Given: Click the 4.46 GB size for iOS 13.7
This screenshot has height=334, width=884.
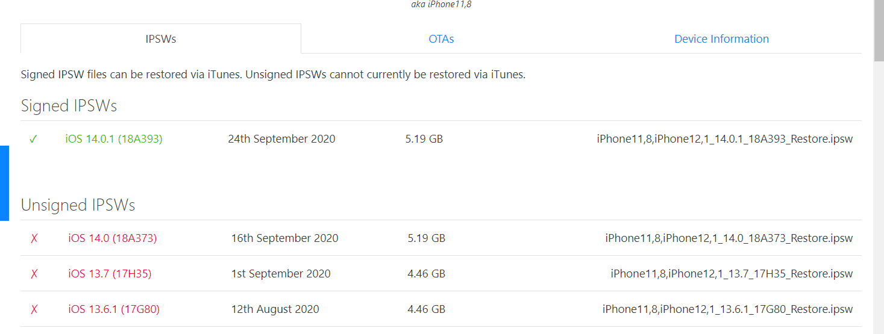Looking at the screenshot, I should click(426, 274).
